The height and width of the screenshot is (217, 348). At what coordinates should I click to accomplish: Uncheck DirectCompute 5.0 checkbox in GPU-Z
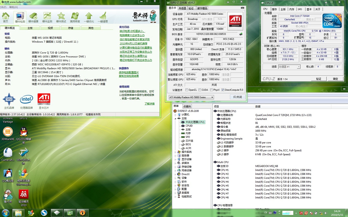pos(223,90)
